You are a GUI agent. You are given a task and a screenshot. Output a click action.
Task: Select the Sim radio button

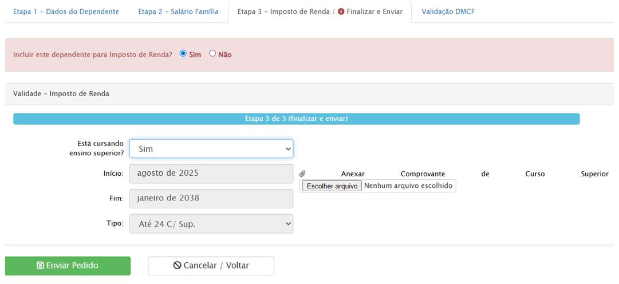183,53
